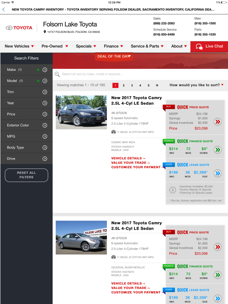Open the Specials menu
This screenshot has width=228, height=304.
click(86, 46)
